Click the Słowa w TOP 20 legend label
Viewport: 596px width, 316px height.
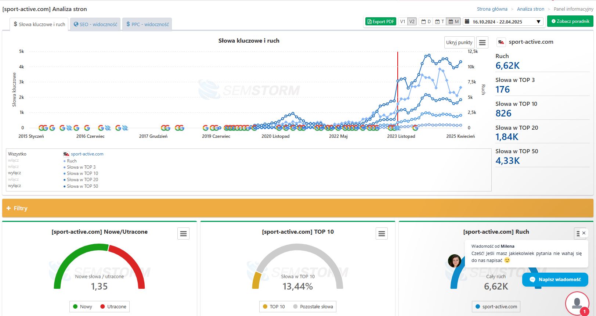tap(83, 180)
